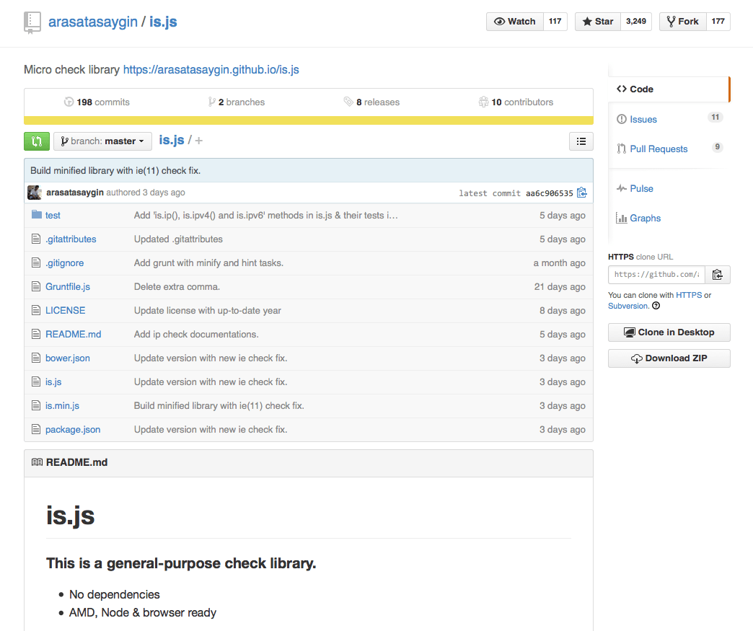Screen dimensions: 753x631
Task: Open the Pulse section
Action: click(641, 188)
